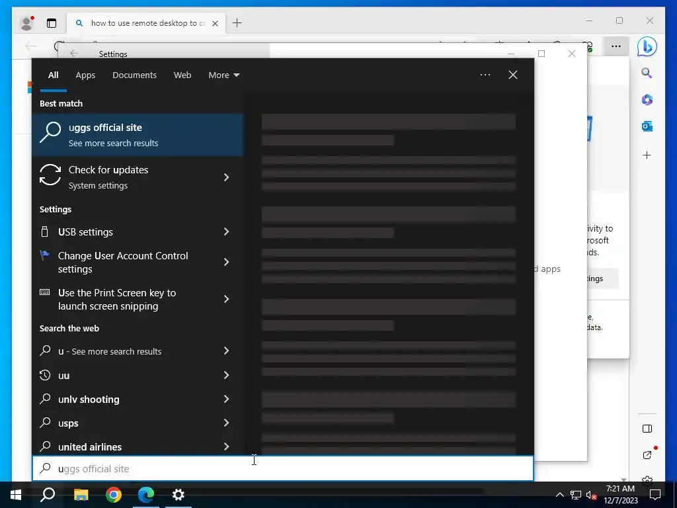The height and width of the screenshot is (508, 677).
Task: Launch Google Chrome from the taskbar
Action: point(114,495)
